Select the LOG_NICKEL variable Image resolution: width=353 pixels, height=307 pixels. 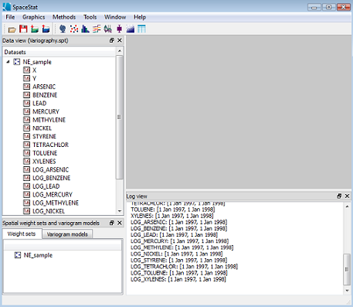coord(49,211)
